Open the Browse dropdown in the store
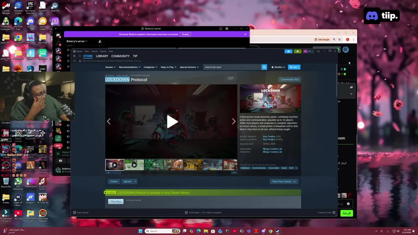 click(x=110, y=67)
